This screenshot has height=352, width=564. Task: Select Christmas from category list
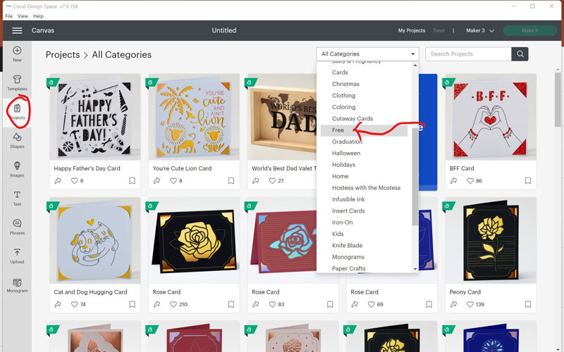(x=345, y=84)
